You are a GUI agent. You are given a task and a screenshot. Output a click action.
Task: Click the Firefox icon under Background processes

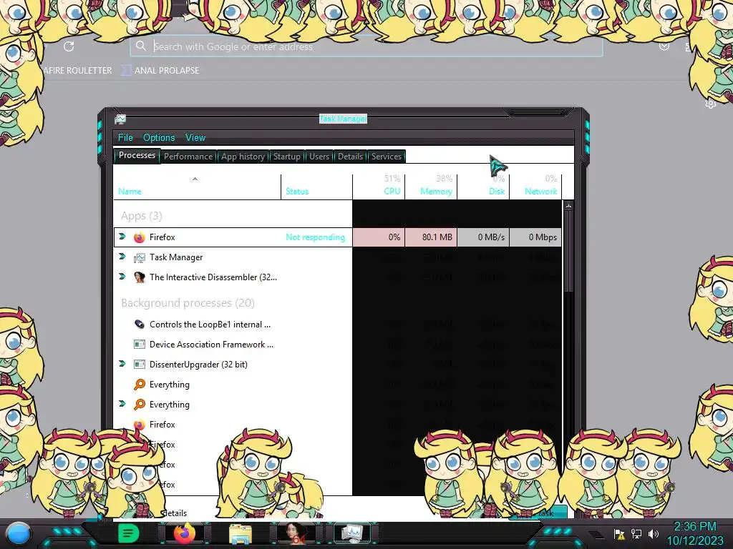[x=140, y=425]
